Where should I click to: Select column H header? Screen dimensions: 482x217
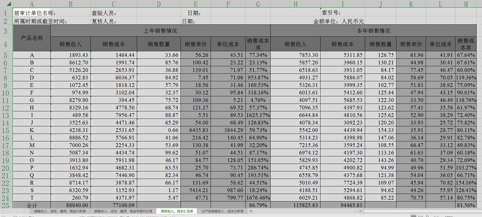tap(295, 4)
